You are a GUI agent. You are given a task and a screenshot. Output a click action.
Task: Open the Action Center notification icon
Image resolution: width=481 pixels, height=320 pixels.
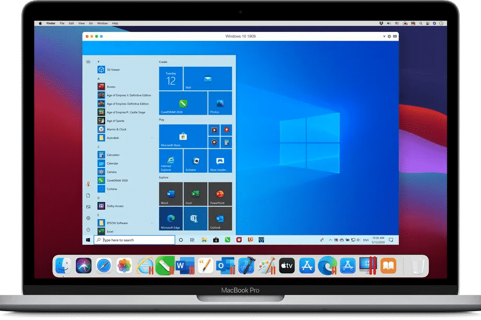coord(391,240)
